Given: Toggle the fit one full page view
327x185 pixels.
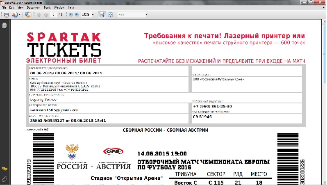Looking at the screenshot, I should pos(109,15).
